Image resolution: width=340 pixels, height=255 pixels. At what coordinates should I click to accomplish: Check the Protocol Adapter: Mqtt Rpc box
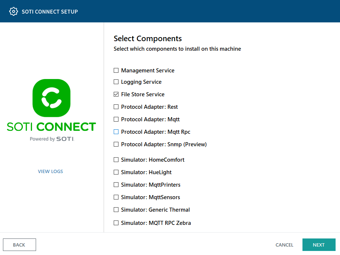[x=116, y=132]
